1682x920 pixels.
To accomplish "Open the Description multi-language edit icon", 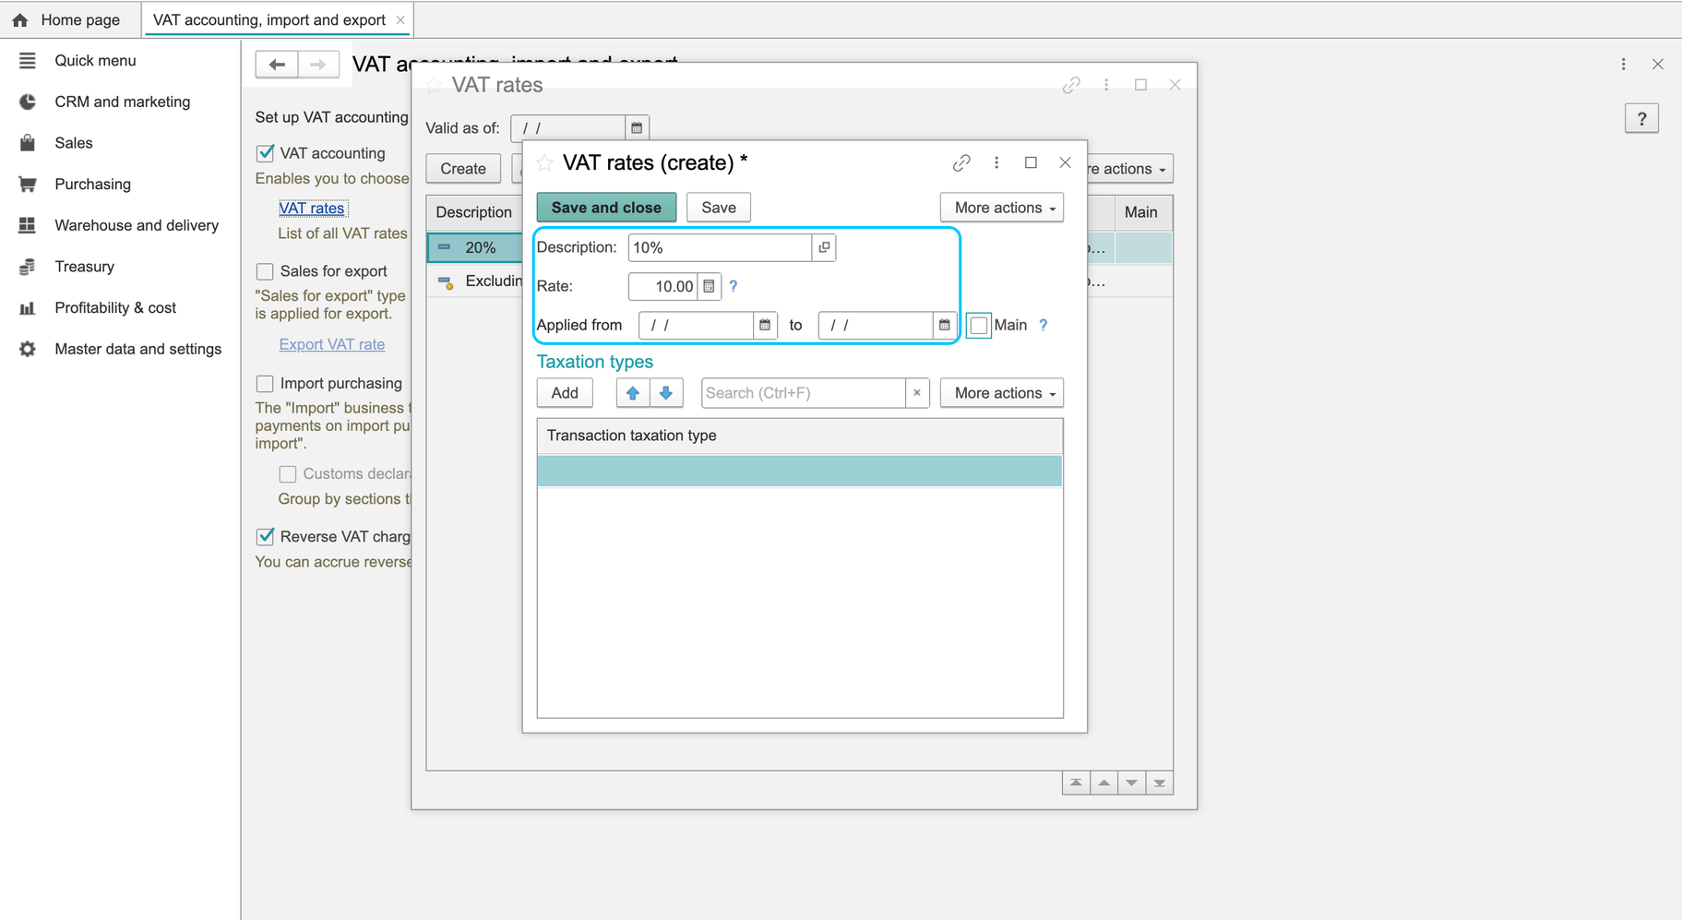I will (824, 247).
